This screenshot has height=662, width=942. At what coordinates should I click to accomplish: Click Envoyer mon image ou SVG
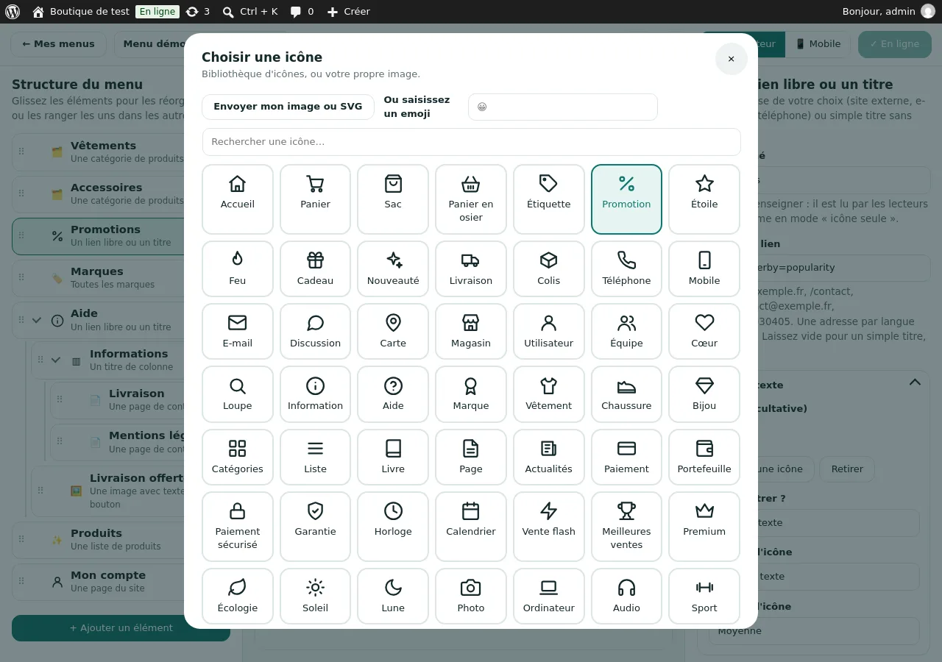(288, 107)
